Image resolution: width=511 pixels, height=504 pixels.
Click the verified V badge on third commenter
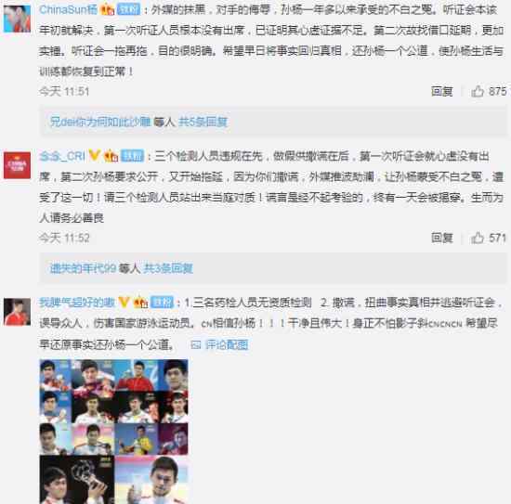124,303
